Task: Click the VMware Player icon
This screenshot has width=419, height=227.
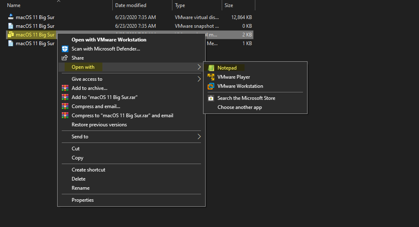Action: click(211, 77)
